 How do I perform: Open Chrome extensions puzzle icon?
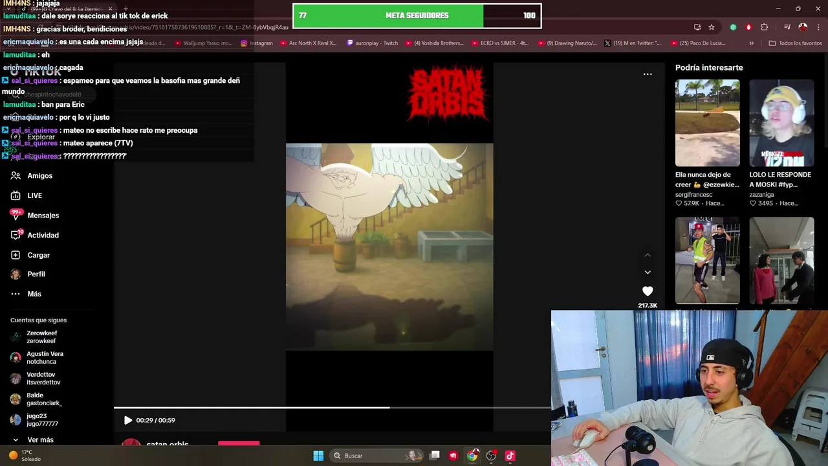(764, 27)
